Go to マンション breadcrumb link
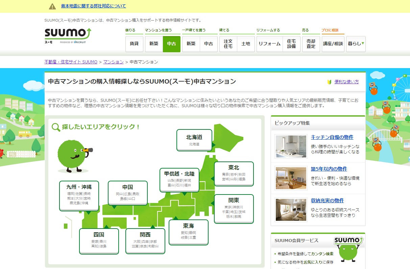 114,62
